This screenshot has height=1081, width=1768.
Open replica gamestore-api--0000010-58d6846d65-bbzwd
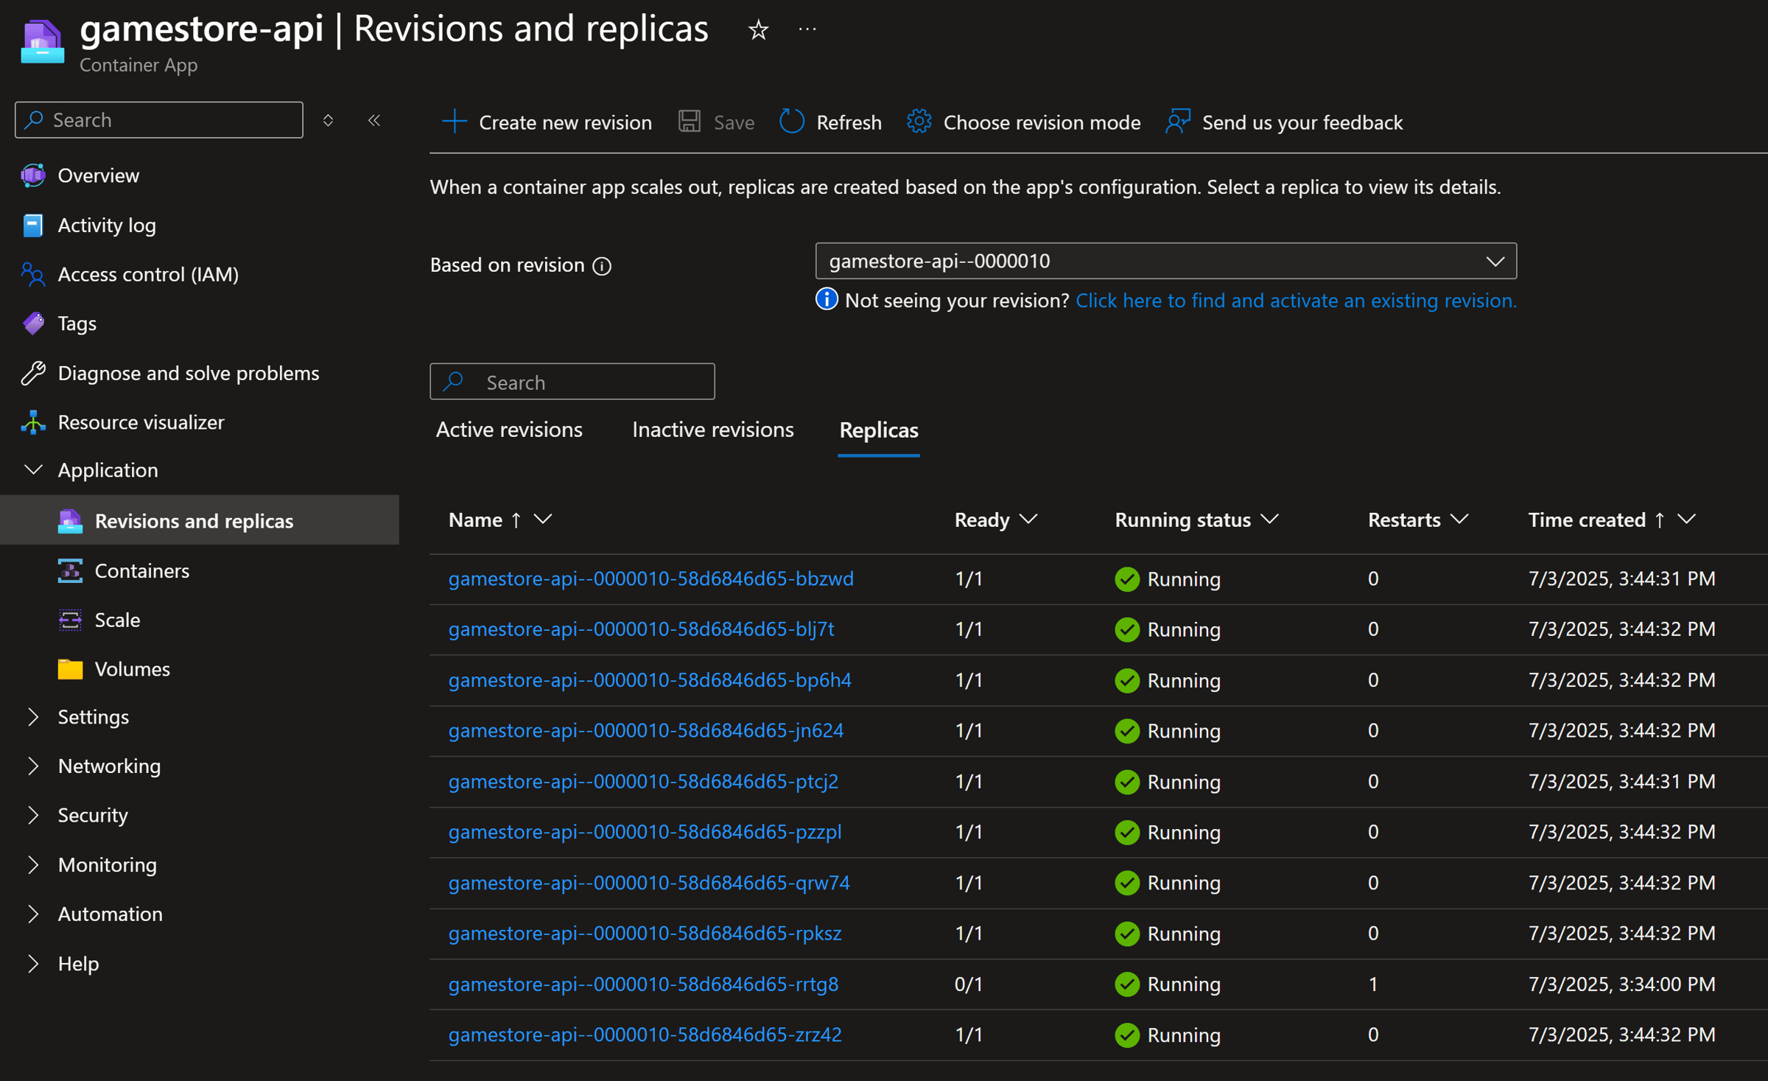click(651, 579)
